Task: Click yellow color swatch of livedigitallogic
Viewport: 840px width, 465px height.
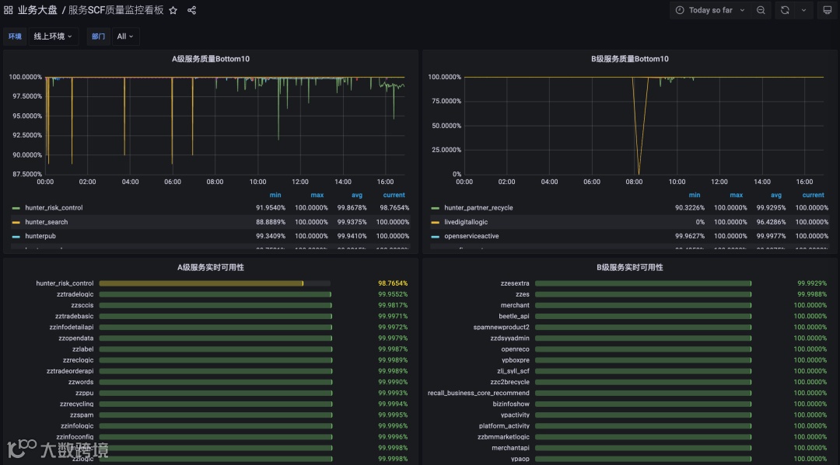Action: 435,222
